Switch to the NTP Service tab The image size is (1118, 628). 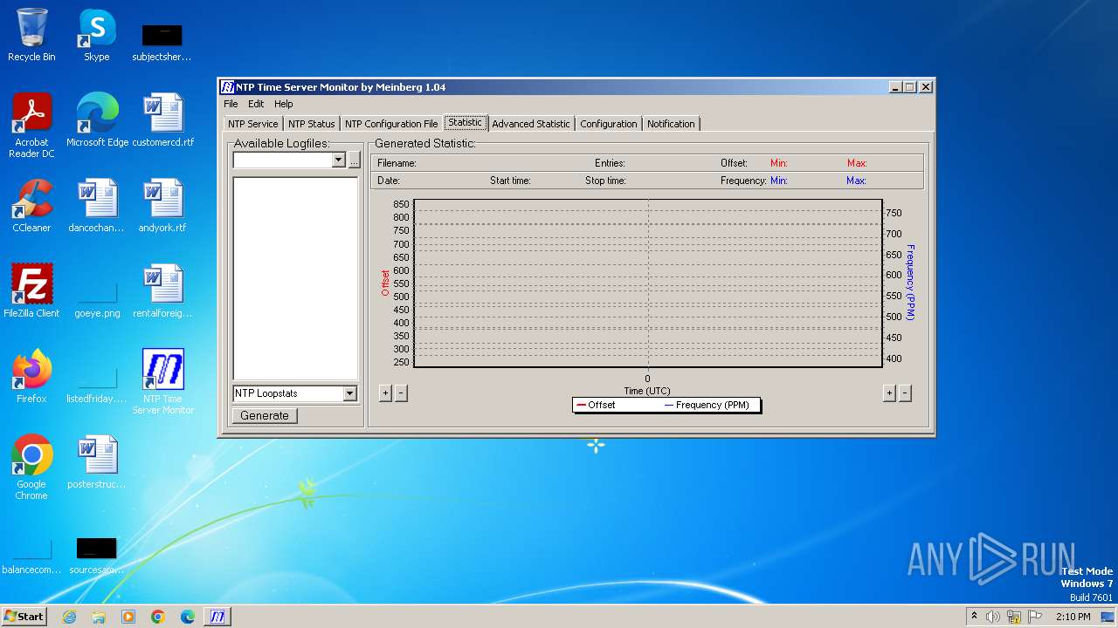pyautogui.click(x=253, y=124)
